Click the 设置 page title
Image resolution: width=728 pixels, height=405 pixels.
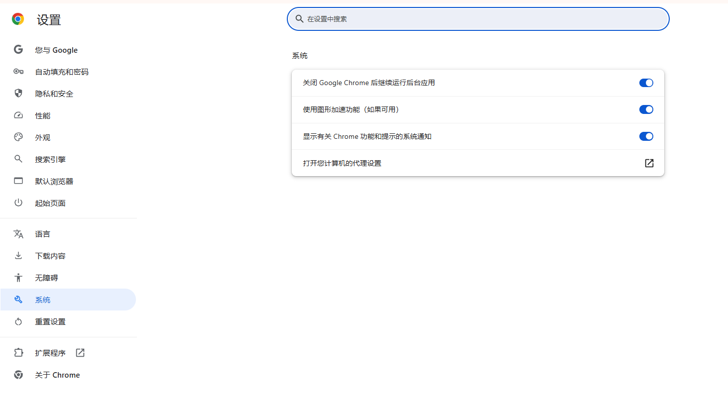click(49, 20)
